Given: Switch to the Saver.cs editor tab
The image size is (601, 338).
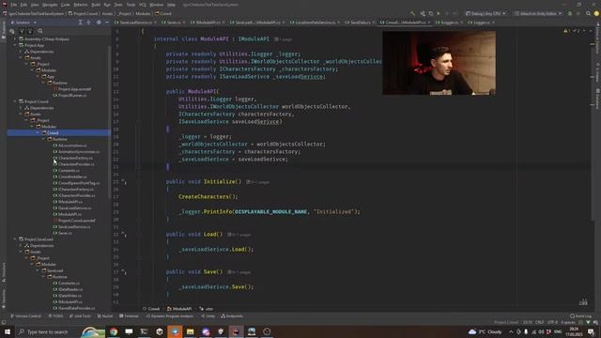Looking at the screenshot, I should pos(174,23).
